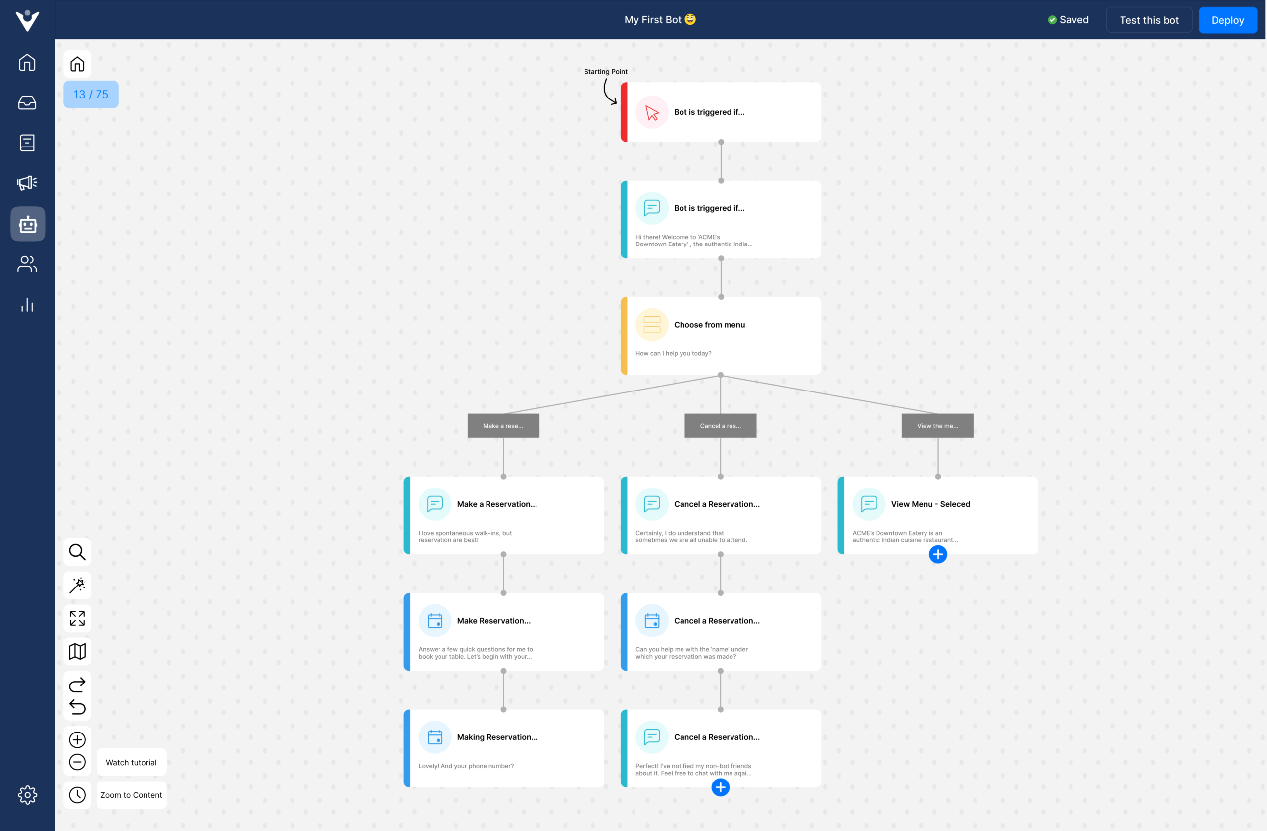Open the inbox icon in sidebar

(x=27, y=103)
